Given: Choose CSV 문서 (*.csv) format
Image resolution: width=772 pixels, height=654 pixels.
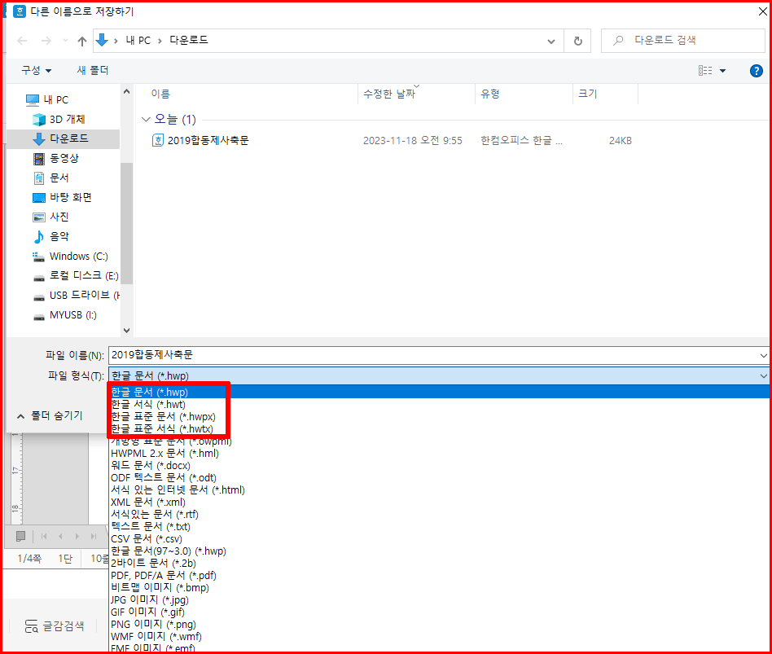Looking at the screenshot, I should [147, 539].
